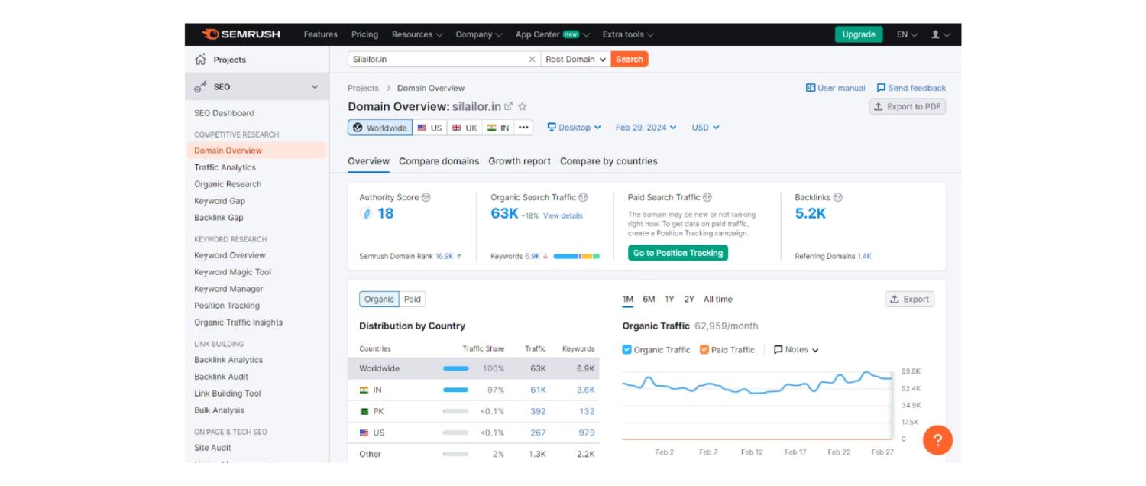Viewport: 1146px width, 486px height.
Task: Open Root Domain scope dropdown
Action: click(x=576, y=59)
